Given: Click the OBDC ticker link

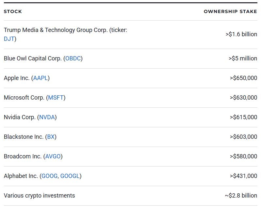Looking at the screenshot, I should (73, 58).
